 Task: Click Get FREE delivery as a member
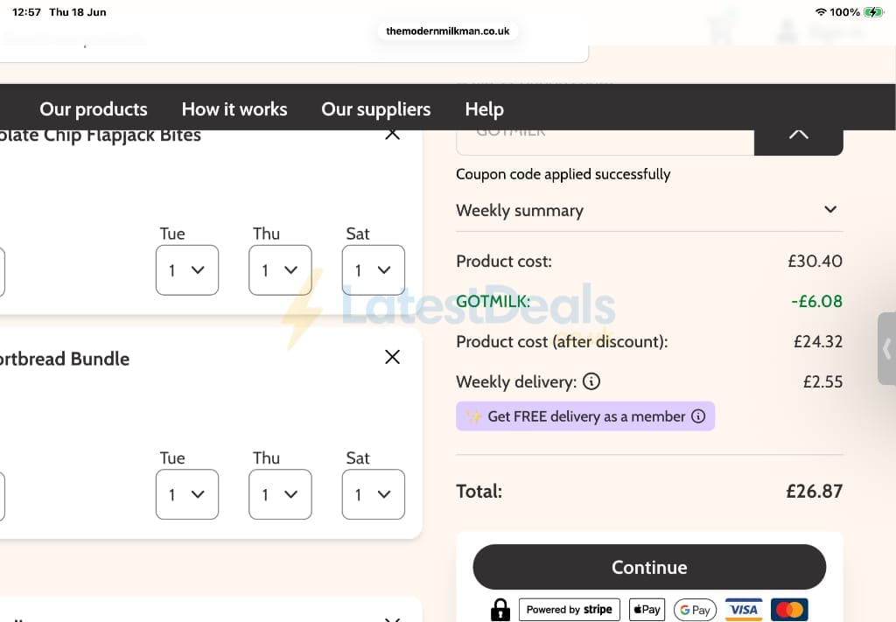click(585, 416)
